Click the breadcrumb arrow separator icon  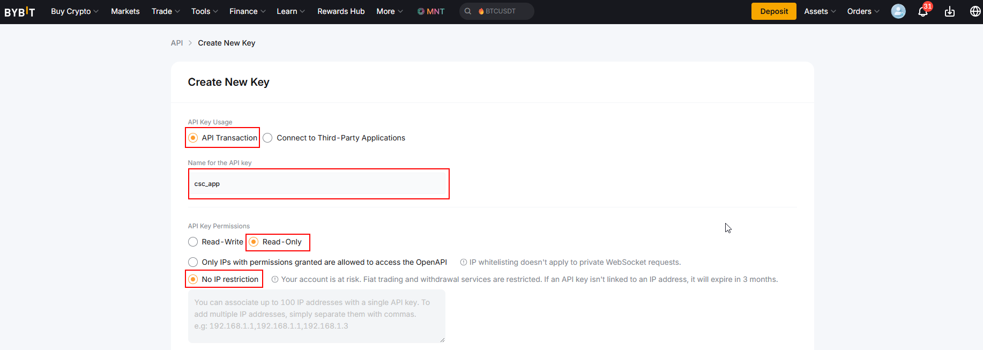click(x=190, y=43)
